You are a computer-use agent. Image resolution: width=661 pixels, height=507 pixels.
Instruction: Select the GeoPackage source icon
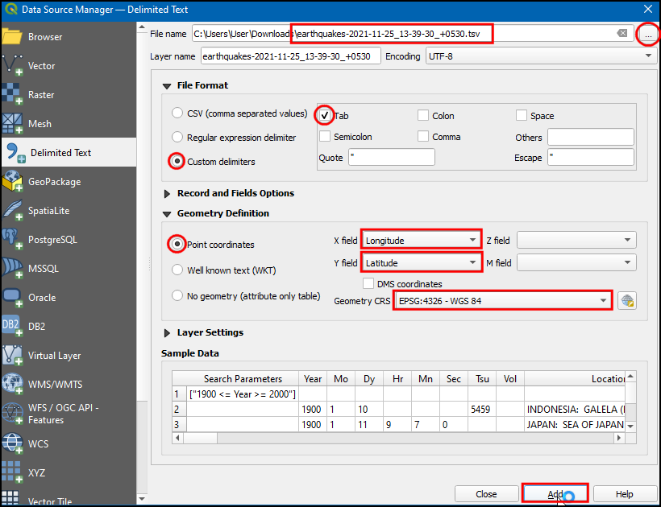pyautogui.click(x=13, y=182)
